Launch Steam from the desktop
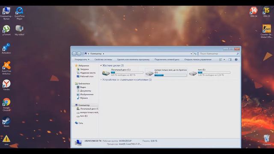This screenshot has height=154, width=274. tap(6, 121)
